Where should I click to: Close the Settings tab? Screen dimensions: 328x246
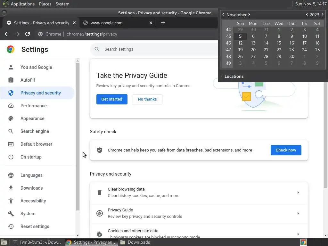[74, 23]
